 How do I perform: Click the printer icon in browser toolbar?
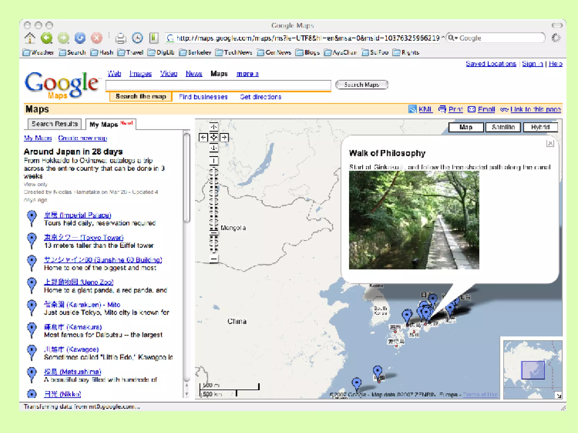[121, 38]
